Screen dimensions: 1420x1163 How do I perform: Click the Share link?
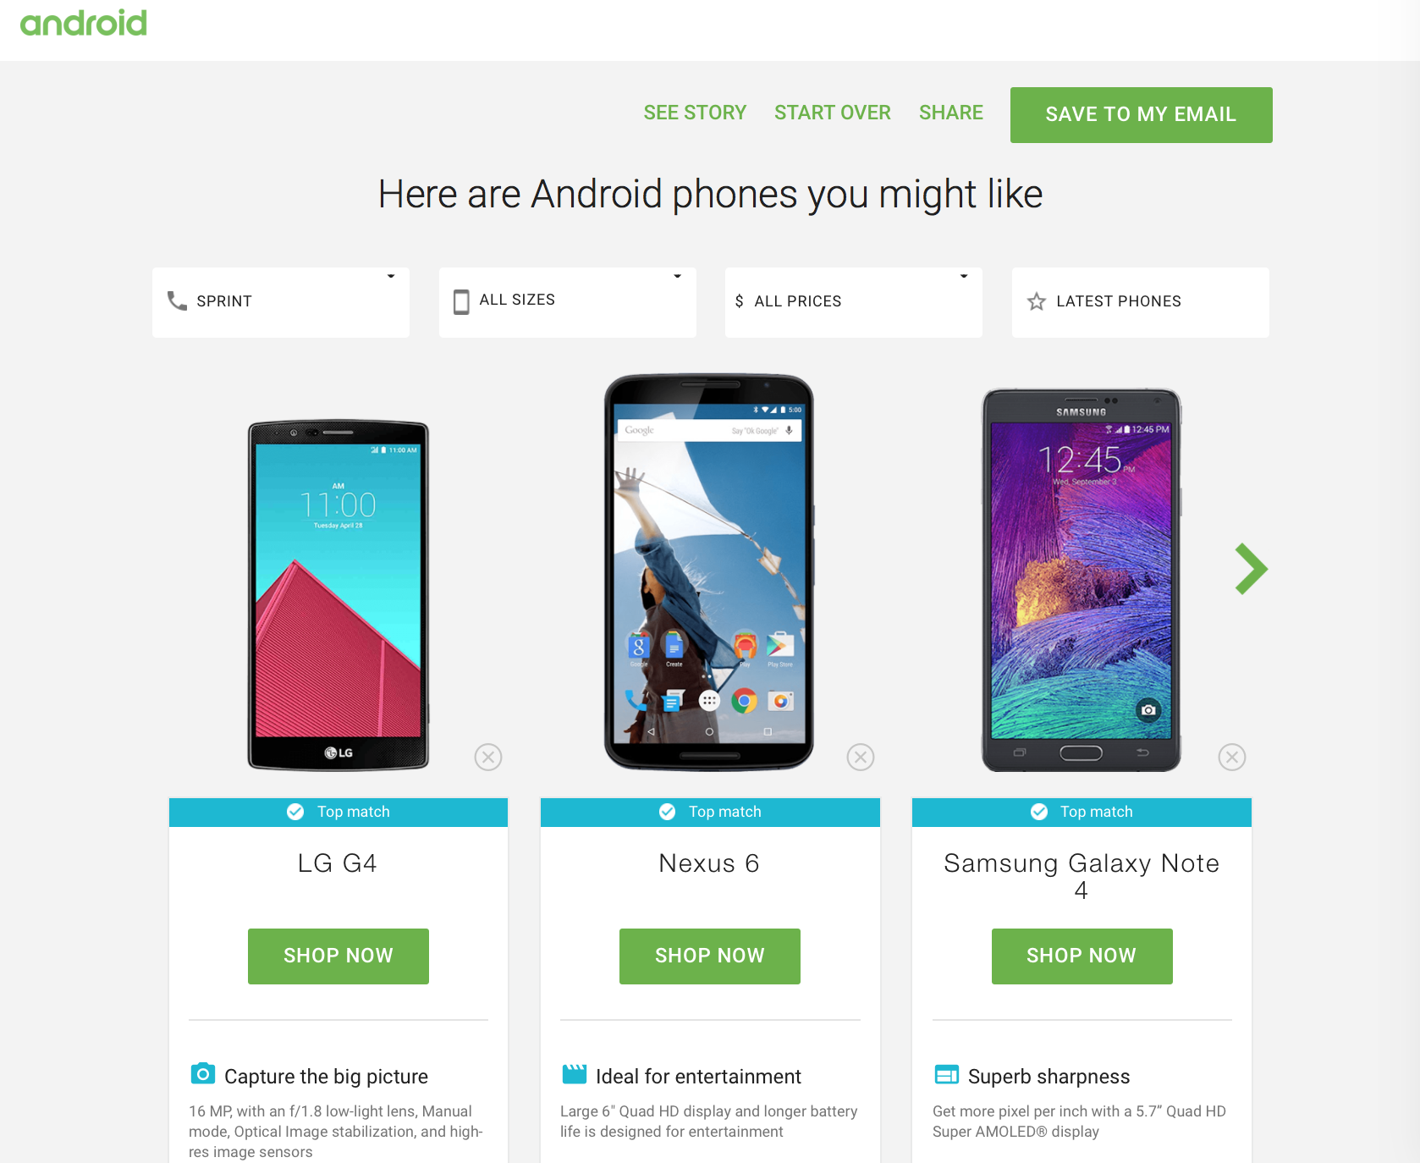tap(951, 113)
